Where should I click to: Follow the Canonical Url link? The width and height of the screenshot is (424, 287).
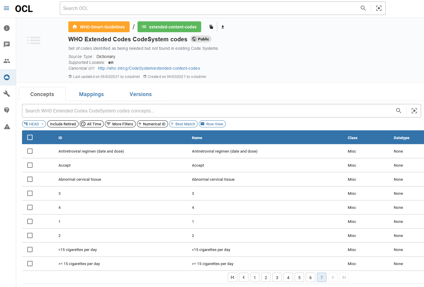pyautogui.click(x=149, y=68)
